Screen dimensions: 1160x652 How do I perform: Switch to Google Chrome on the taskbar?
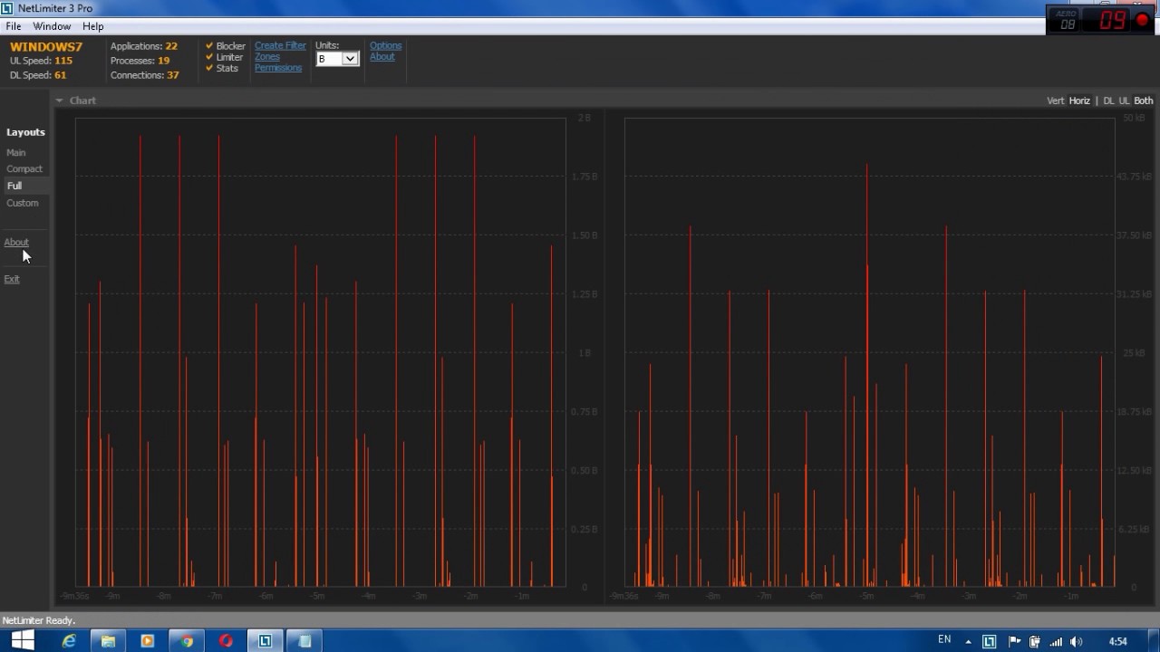[x=187, y=641]
